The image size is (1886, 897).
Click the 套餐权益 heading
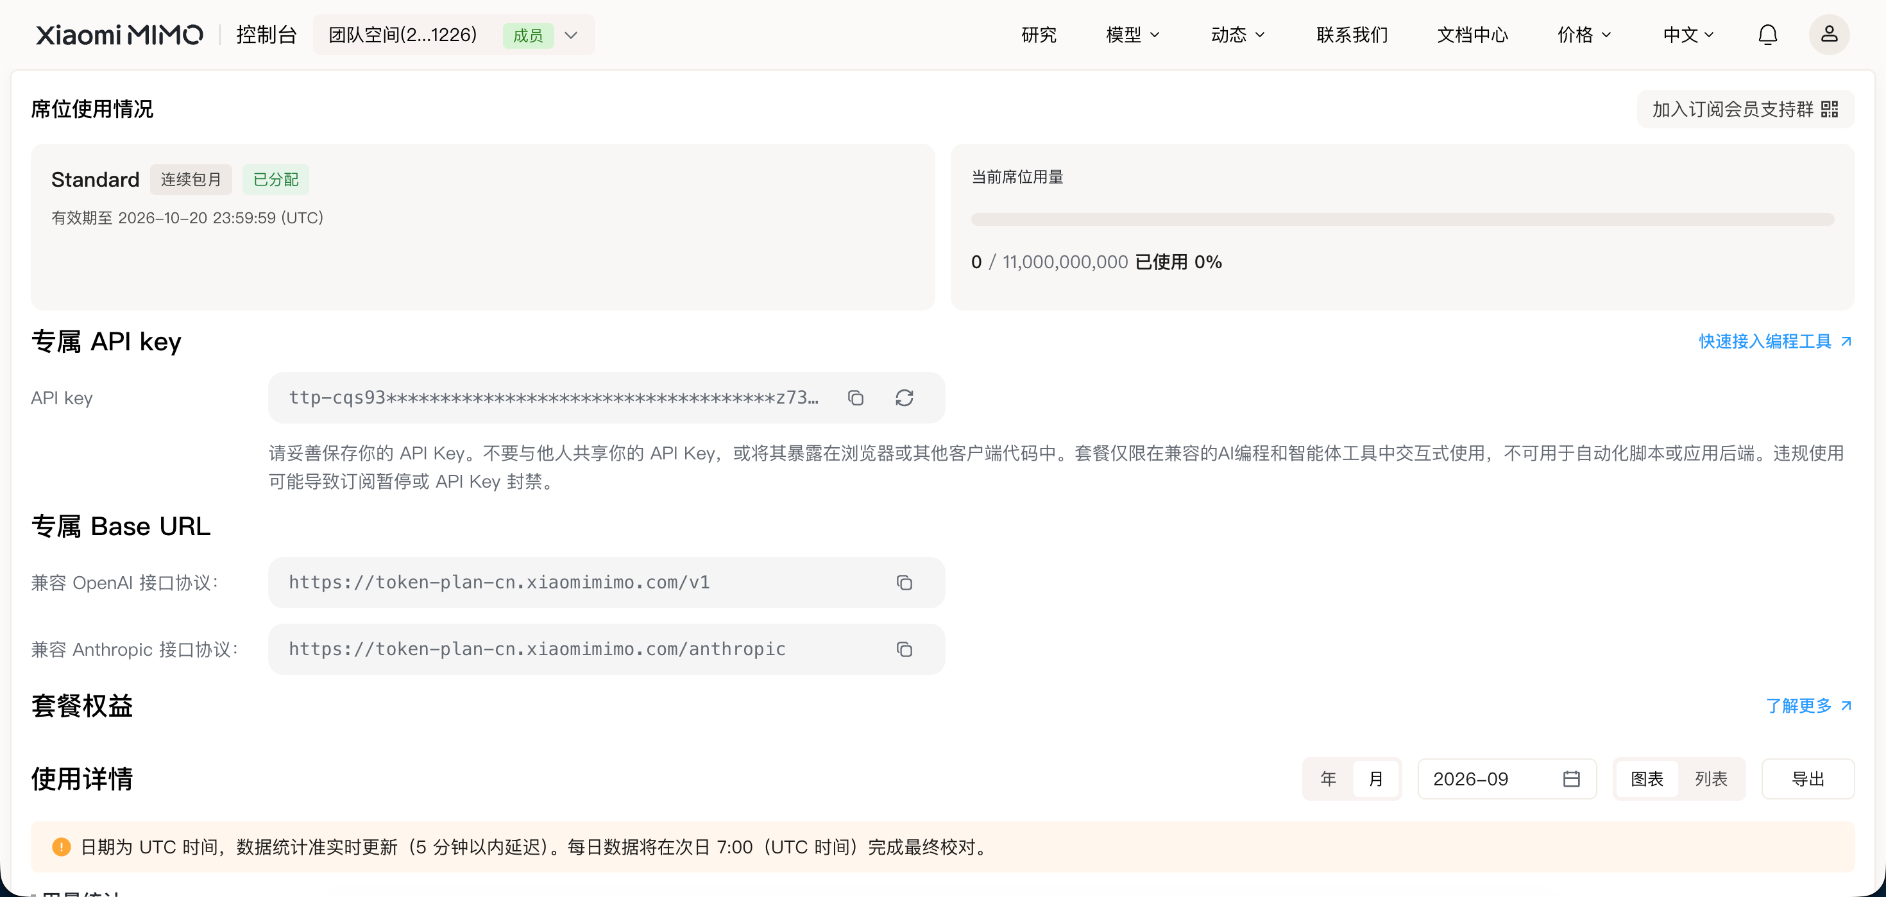coord(82,706)
